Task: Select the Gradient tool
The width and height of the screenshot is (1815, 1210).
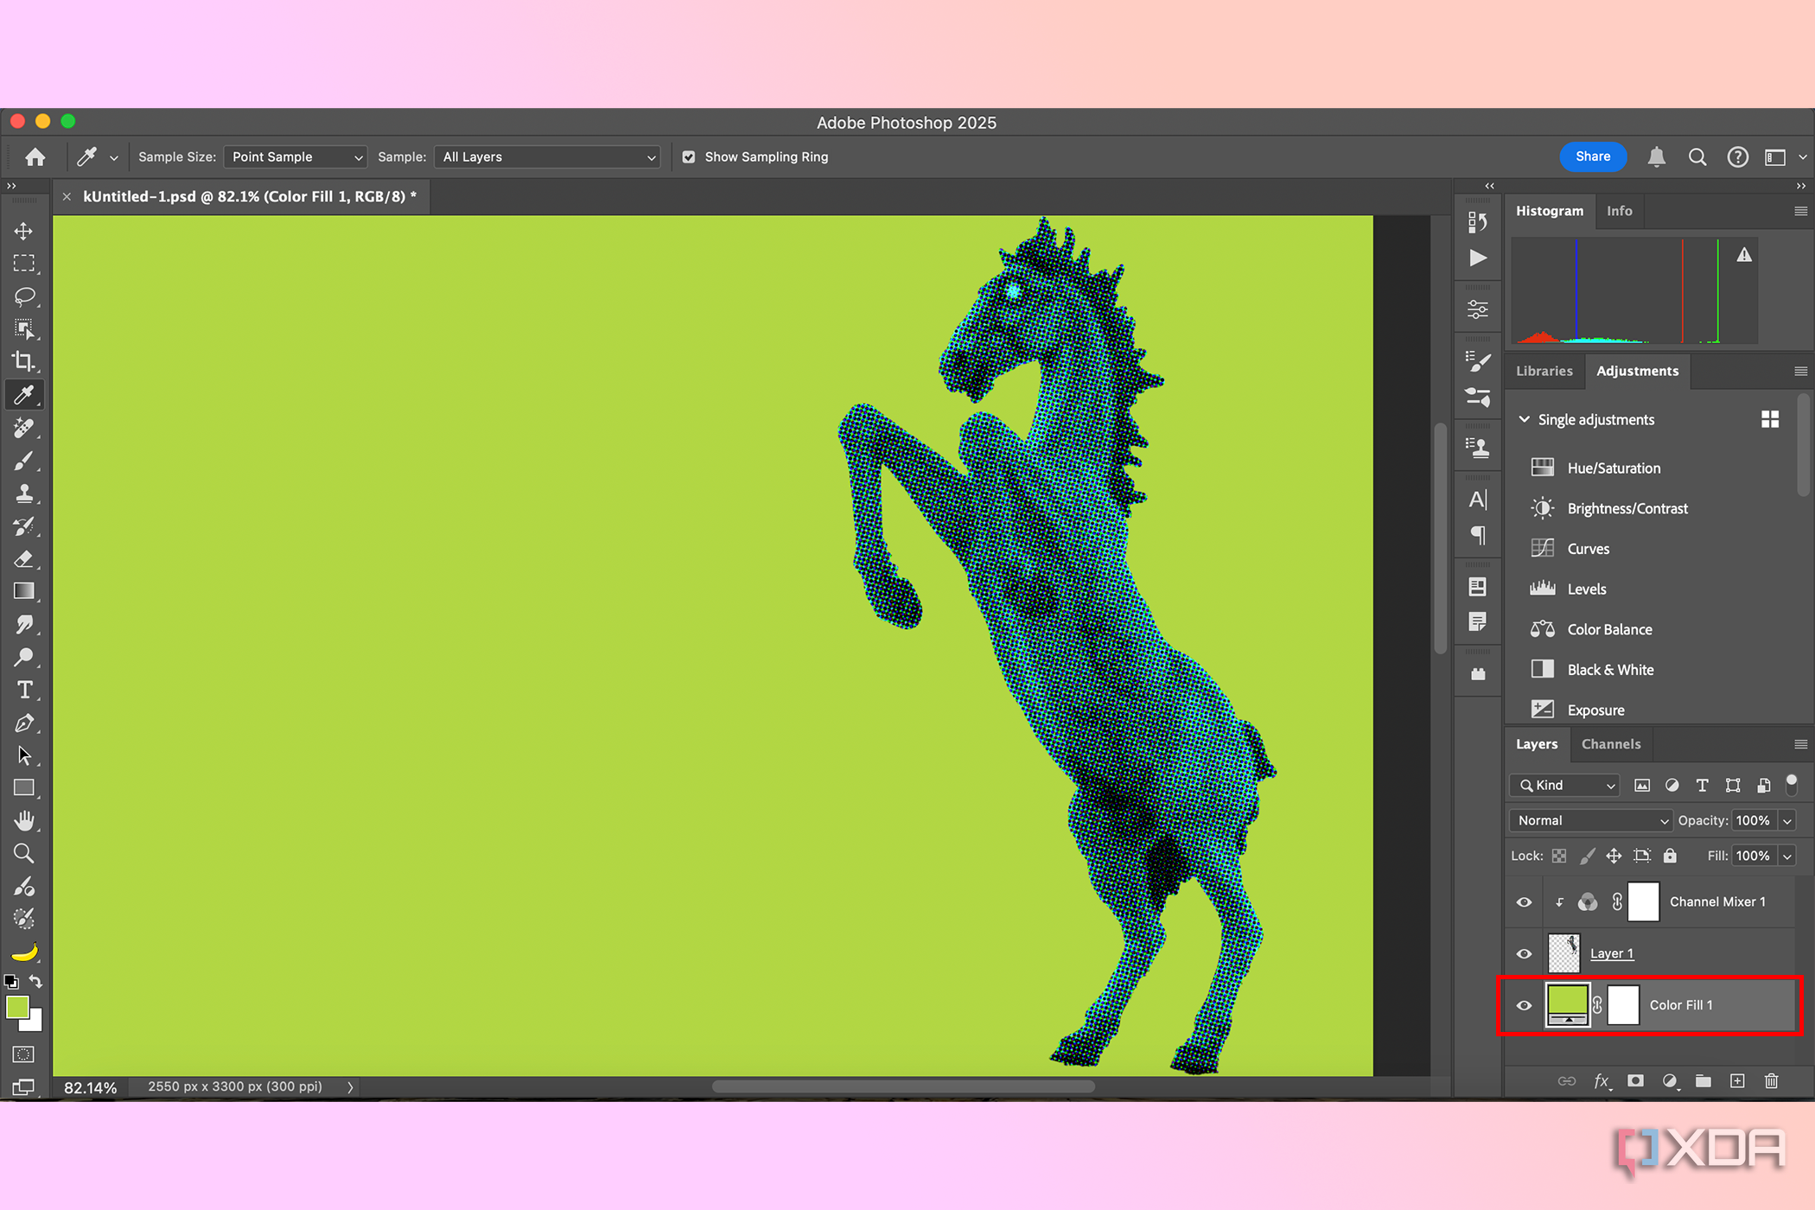Action: pos(23,591)
